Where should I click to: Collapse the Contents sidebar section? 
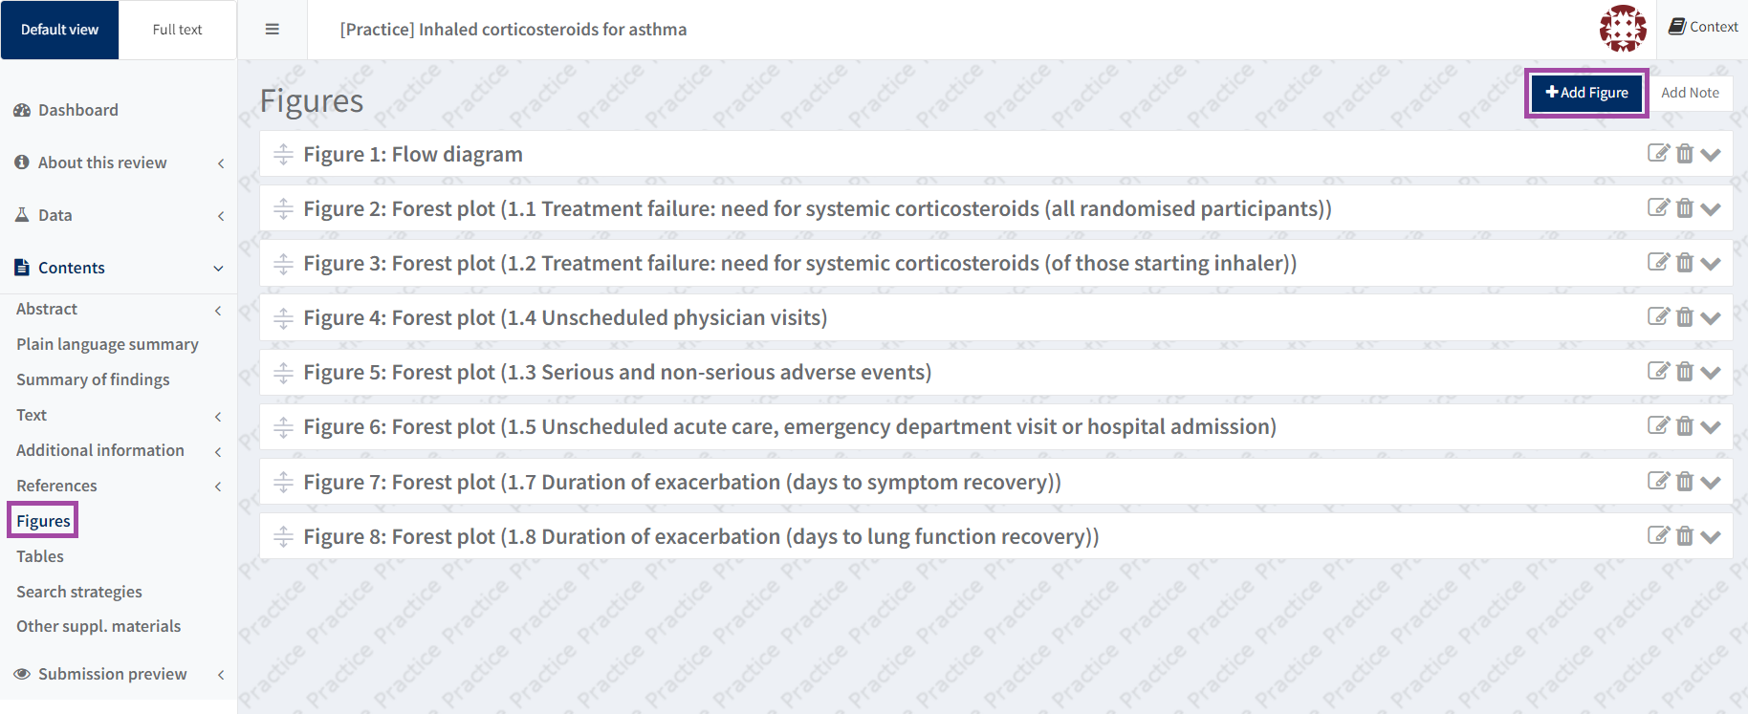point(218,269)
